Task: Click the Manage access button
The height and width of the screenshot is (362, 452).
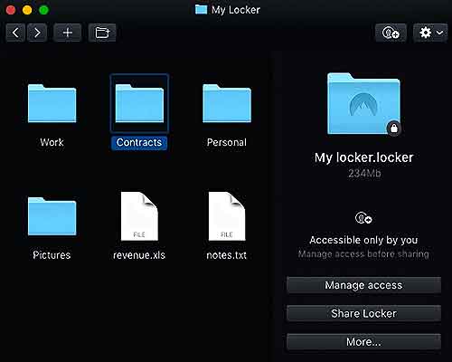Action: click(x=363, y=285)
